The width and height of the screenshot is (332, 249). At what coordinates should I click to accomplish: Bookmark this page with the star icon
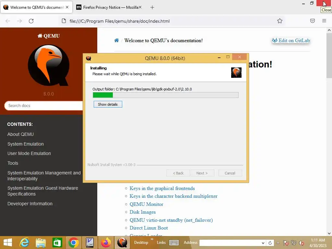point(280,21)
